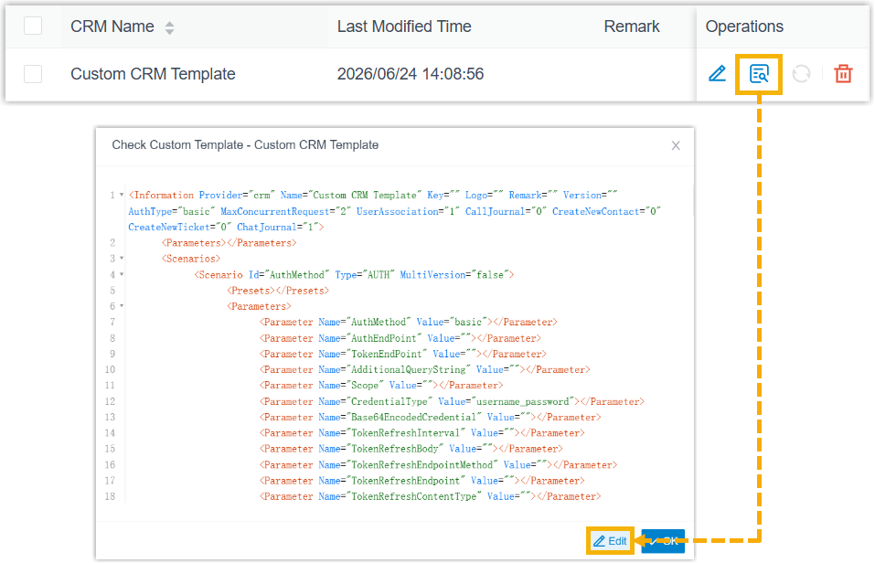
Task: Confirm with the OK button
Action: (663, 541)
